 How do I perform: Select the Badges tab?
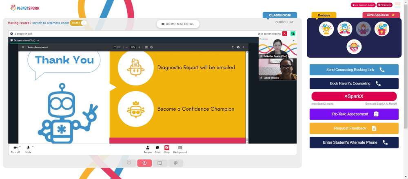324,15
